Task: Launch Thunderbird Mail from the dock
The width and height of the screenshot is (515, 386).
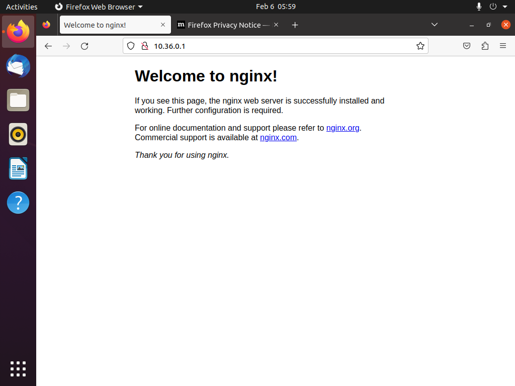Action: pos(18,66)
